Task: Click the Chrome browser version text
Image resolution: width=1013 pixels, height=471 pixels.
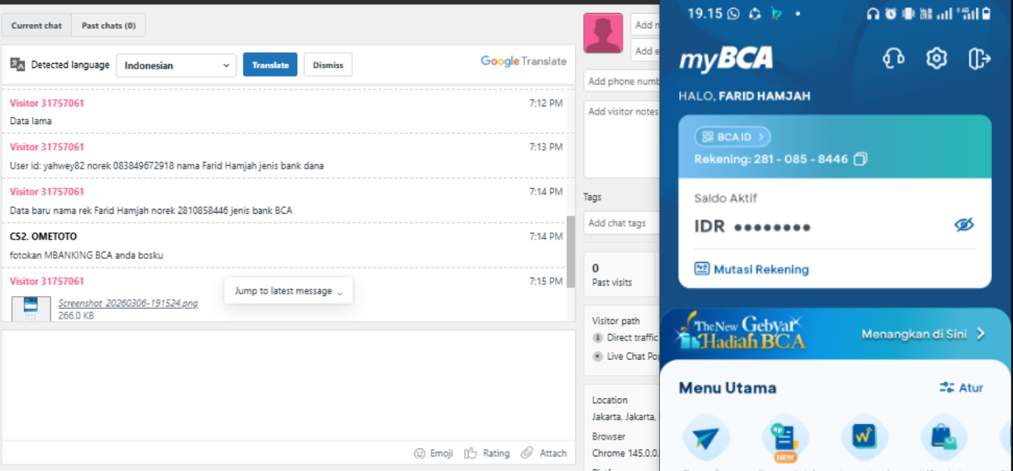Action: pos(625,453)
